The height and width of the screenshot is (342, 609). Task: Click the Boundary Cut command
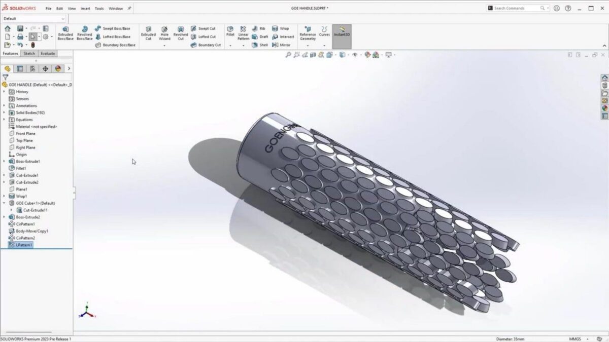point(206,45)
